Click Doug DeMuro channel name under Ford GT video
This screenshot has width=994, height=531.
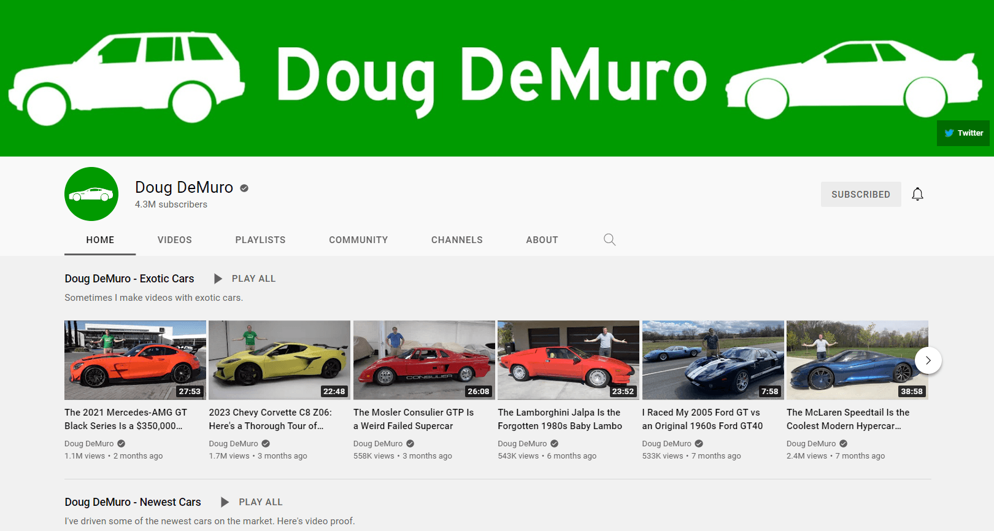tap(667, 444)
